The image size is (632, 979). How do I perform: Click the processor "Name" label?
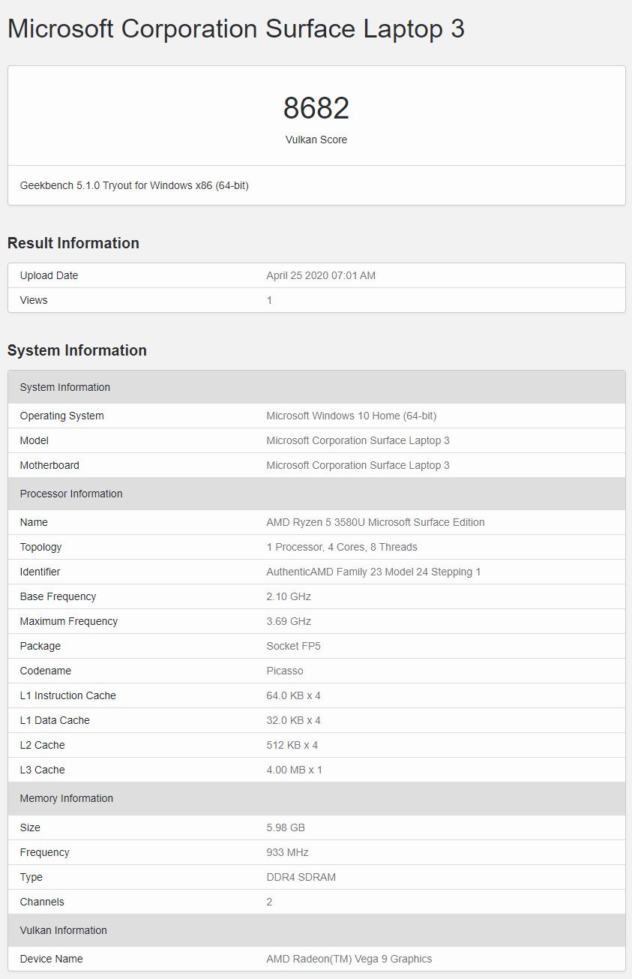34,522
